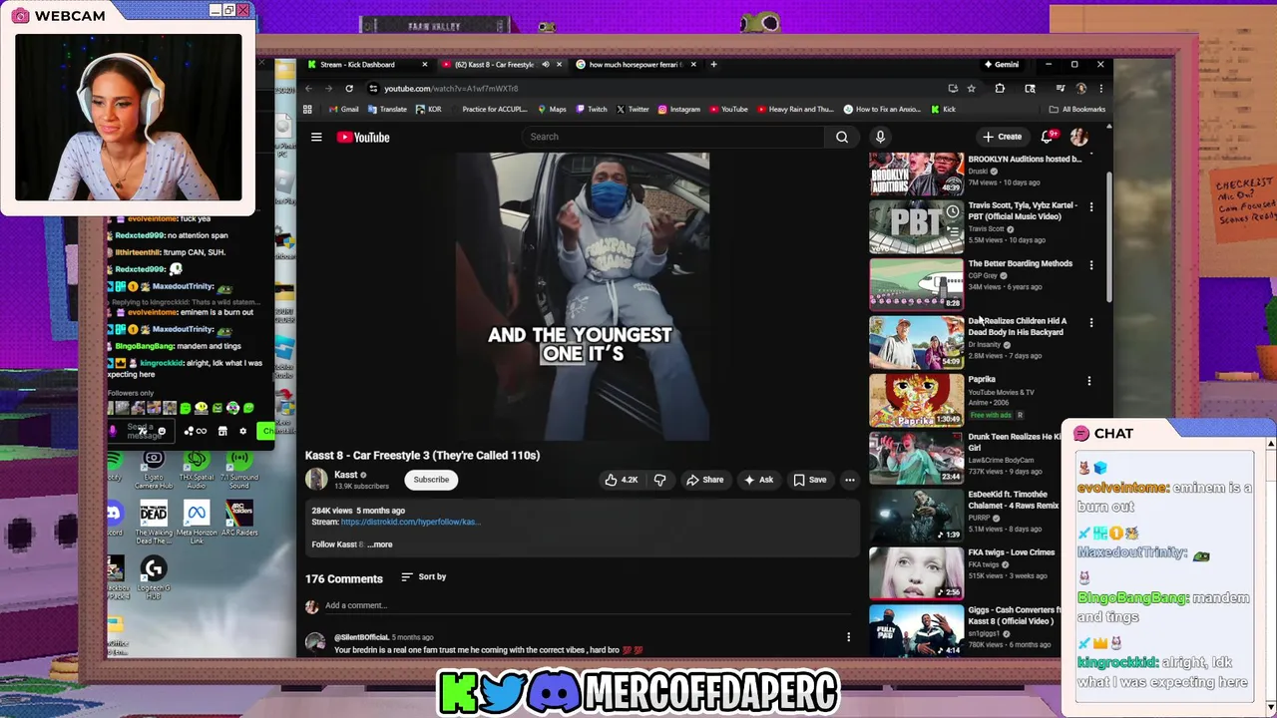
Task: Share the Kasst 8 video
Action: pos(704,480)
